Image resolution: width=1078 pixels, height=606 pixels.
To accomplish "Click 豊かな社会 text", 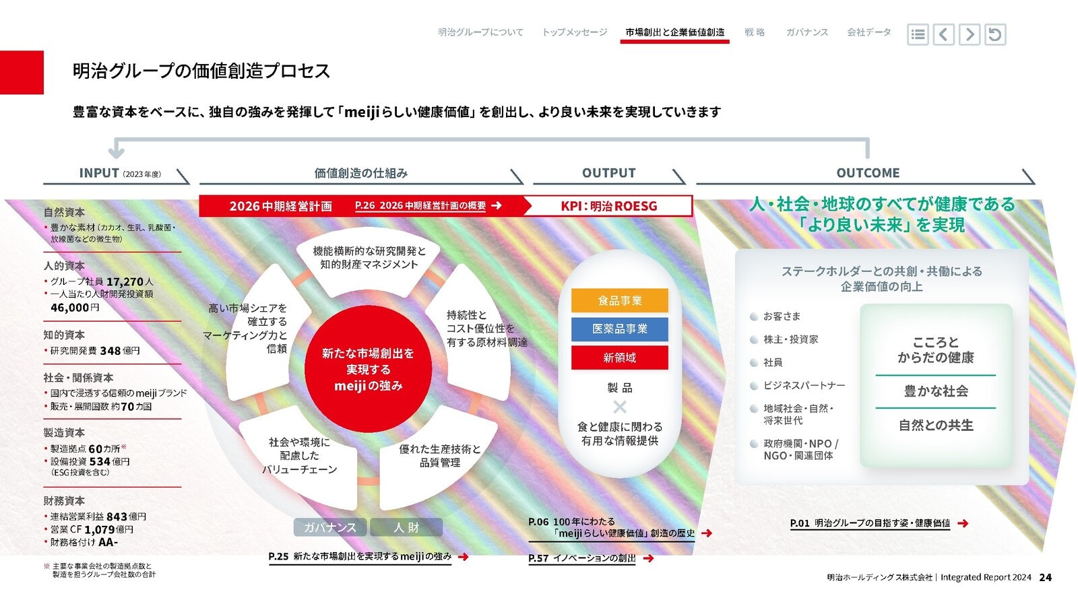I will click(936, 391).
